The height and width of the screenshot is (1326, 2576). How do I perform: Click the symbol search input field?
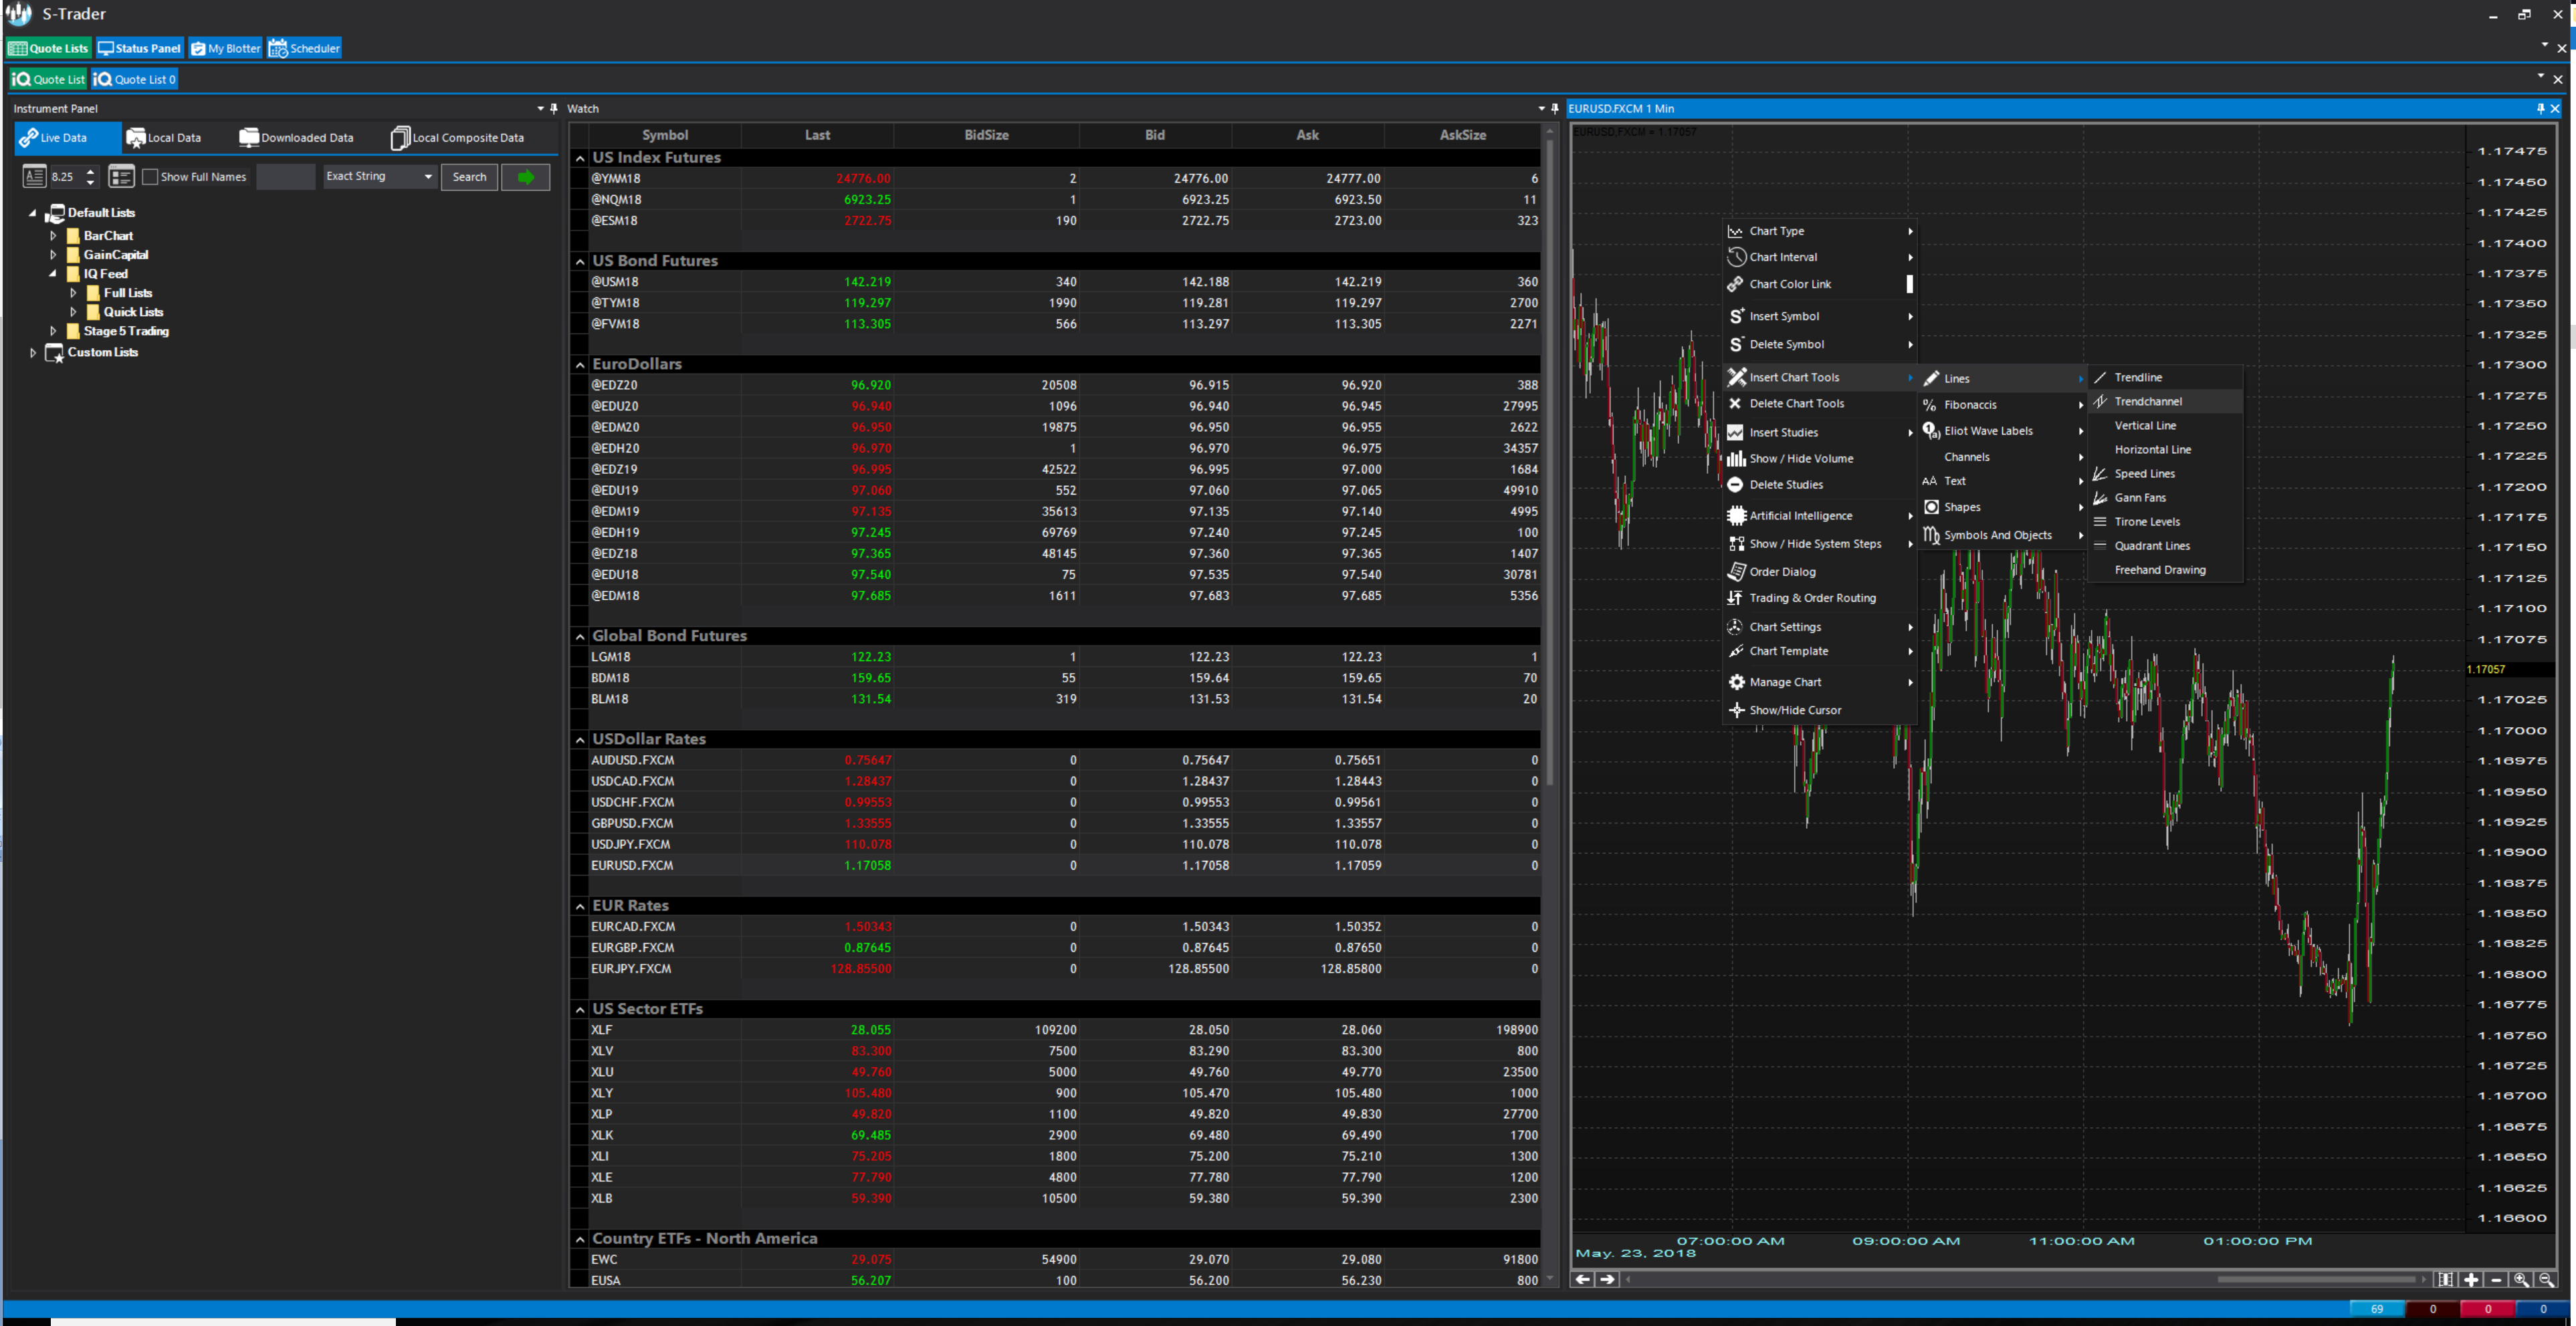285,177
